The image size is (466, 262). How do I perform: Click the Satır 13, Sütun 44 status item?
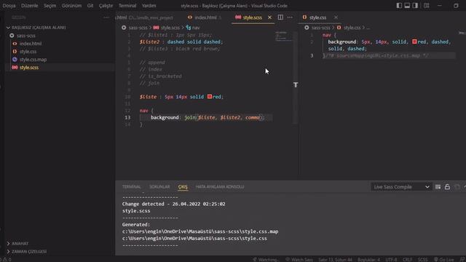click(335, 259)
